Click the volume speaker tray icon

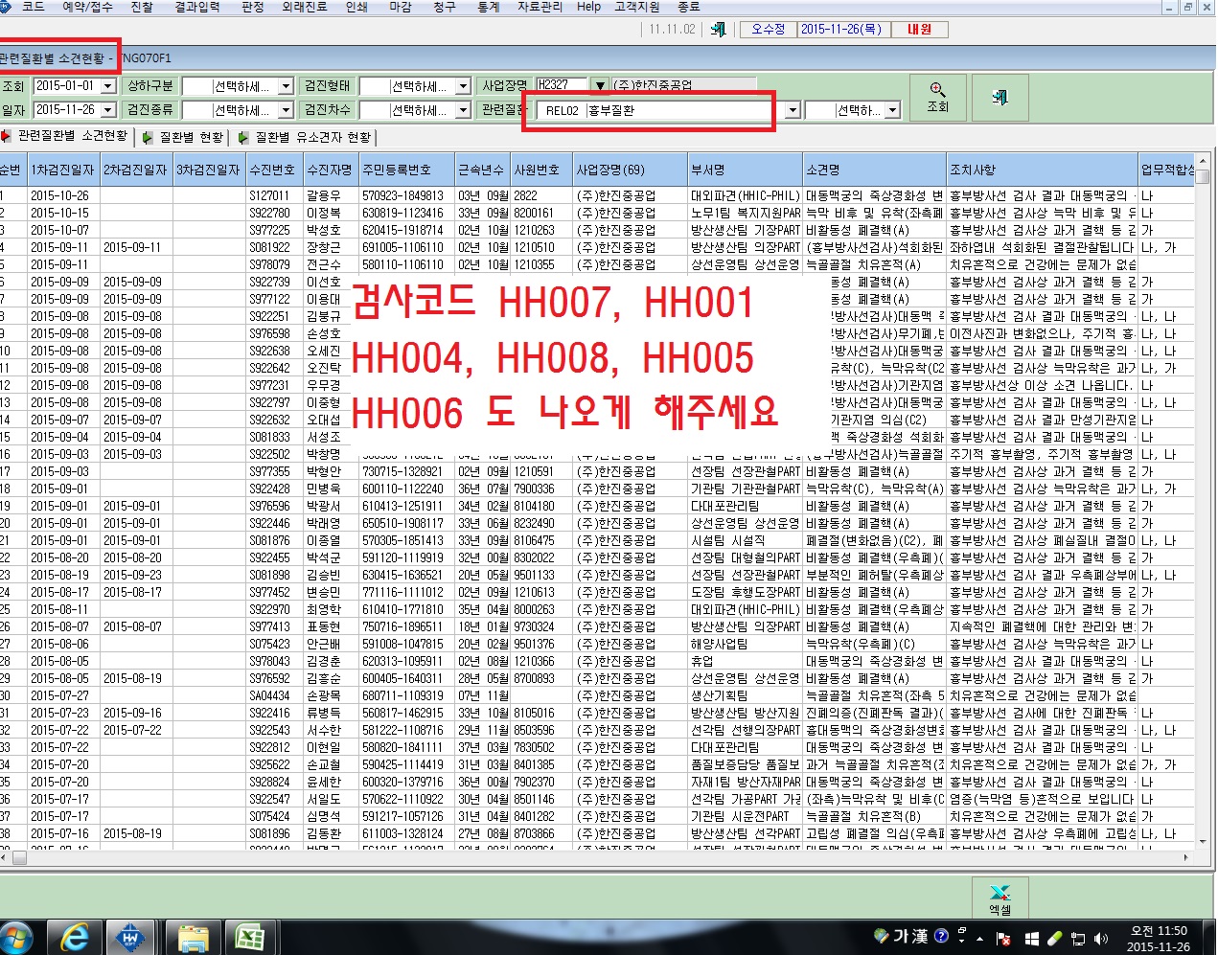click(1101, 938)
